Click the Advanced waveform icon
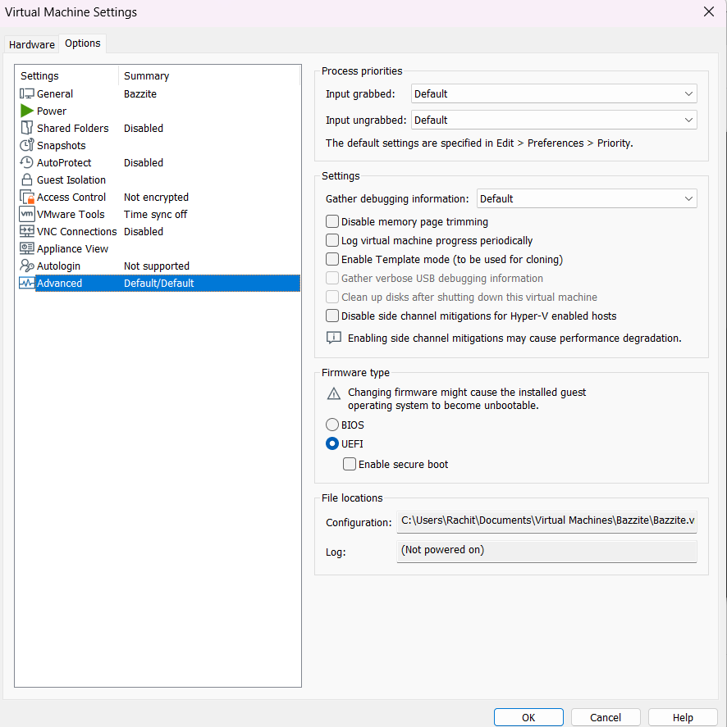 [27, 283]
